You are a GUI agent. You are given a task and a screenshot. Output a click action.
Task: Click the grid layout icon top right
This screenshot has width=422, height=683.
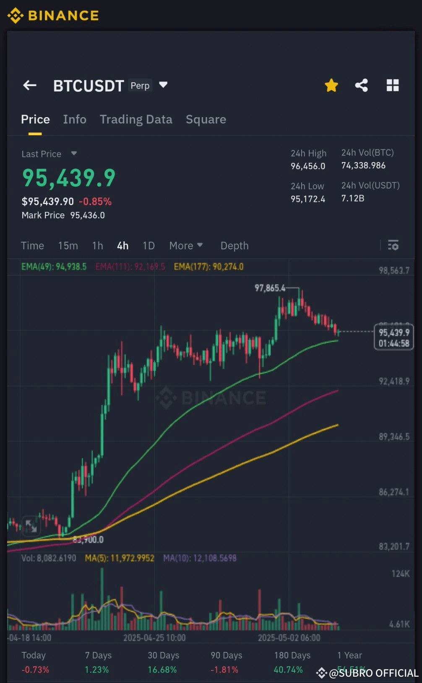393,85
